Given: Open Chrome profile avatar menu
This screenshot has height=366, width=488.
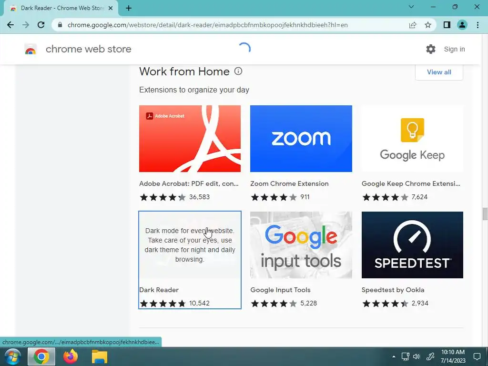Looking at the screenshot, I should coord(462,25).
